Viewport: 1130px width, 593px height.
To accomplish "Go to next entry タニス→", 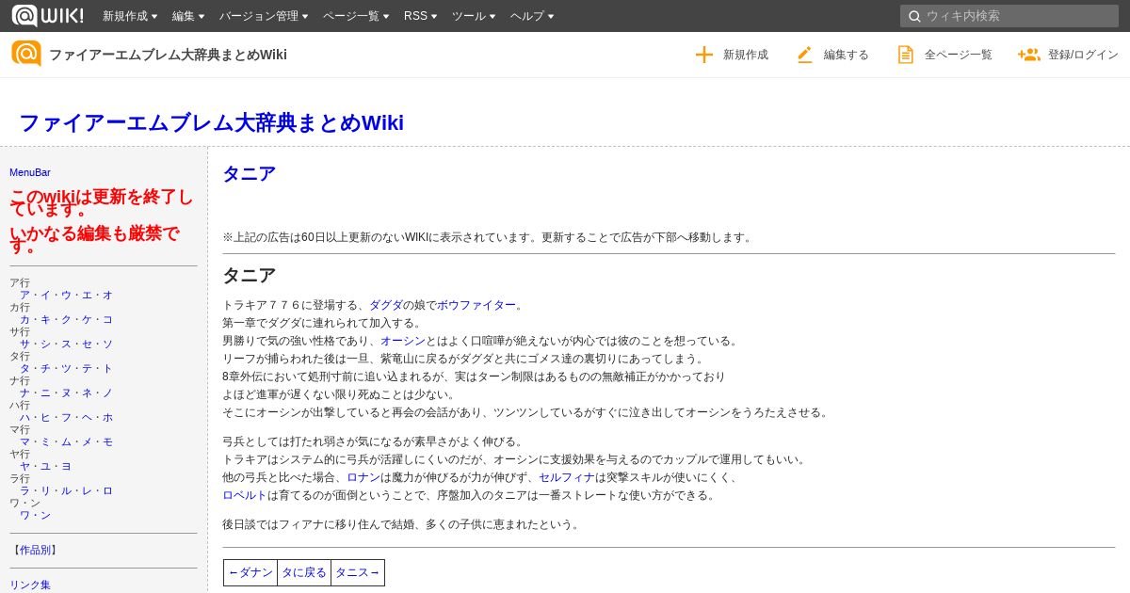I will [358, 572].
